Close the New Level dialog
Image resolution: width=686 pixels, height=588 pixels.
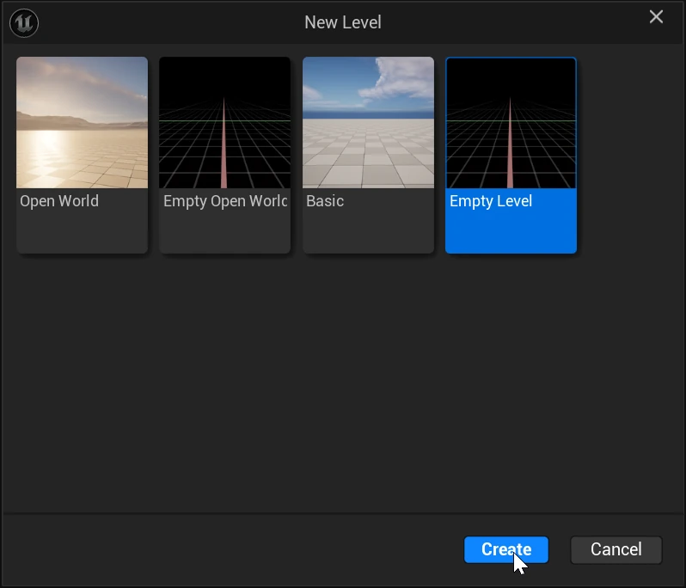pos(656,17)
